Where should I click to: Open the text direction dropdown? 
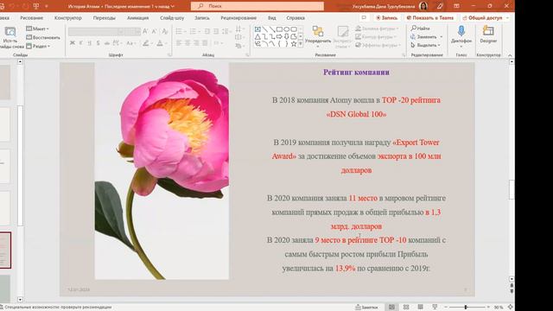pyautogui.click(x=239, y=29)
